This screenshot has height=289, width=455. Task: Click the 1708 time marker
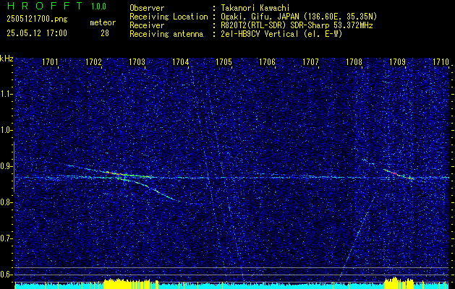pos(354,62)
